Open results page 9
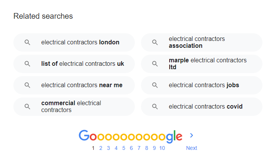The width and height of the screenshot is (280, 156). click(154, 148)
